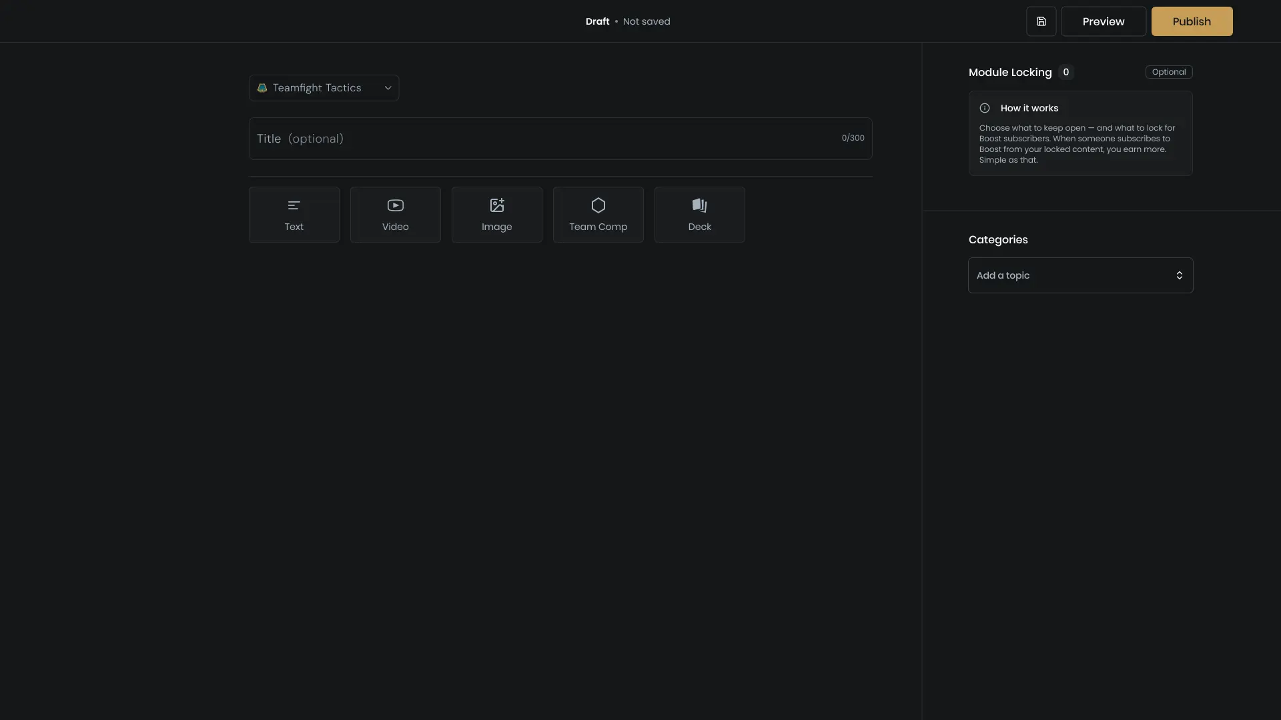Screen dimensions: 1281x720
Task: Click the Publish button
Action: (1191, 21)
